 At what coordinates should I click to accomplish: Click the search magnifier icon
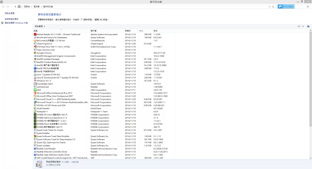tap(308, 6)
